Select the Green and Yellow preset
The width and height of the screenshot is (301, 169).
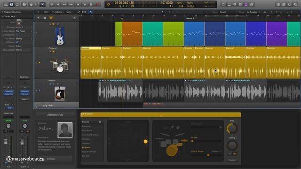(90, 135)
